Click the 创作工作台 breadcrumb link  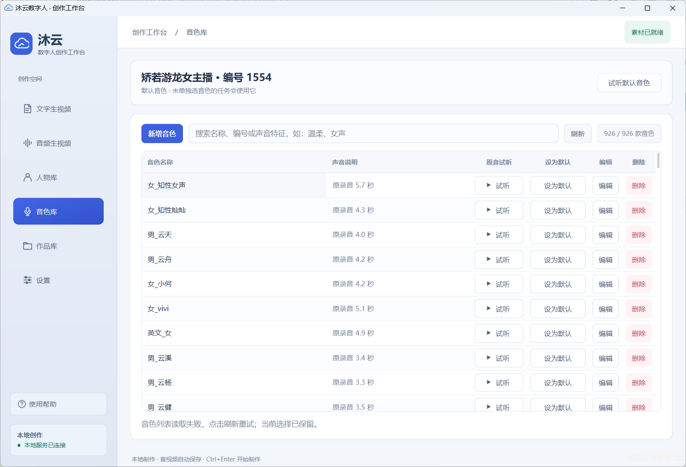tap(150, 33)
